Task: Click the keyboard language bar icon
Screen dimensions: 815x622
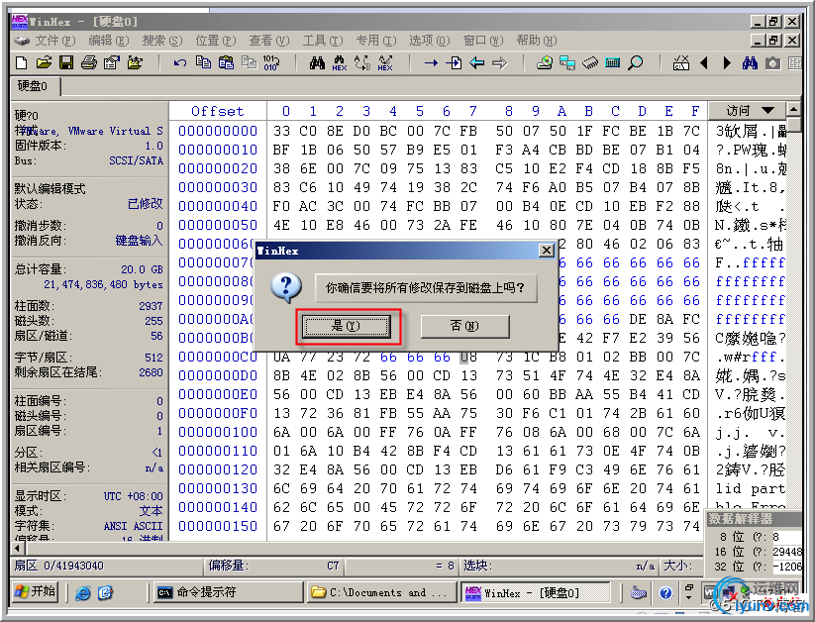Action: click(638, 592)
